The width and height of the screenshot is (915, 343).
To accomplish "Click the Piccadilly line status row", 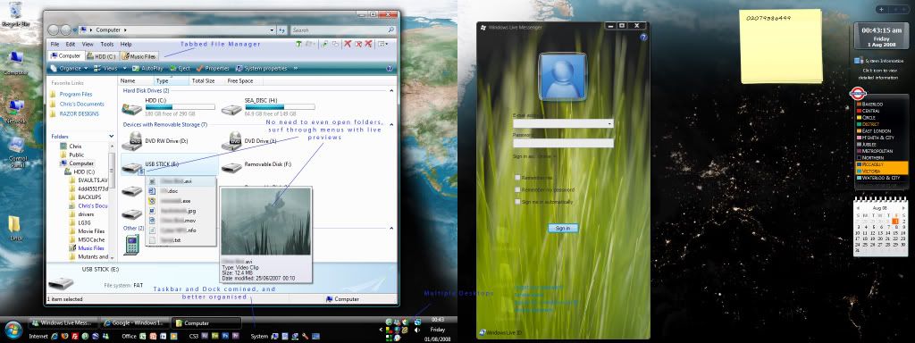I will pyautogui.click(x=881, y=164).
